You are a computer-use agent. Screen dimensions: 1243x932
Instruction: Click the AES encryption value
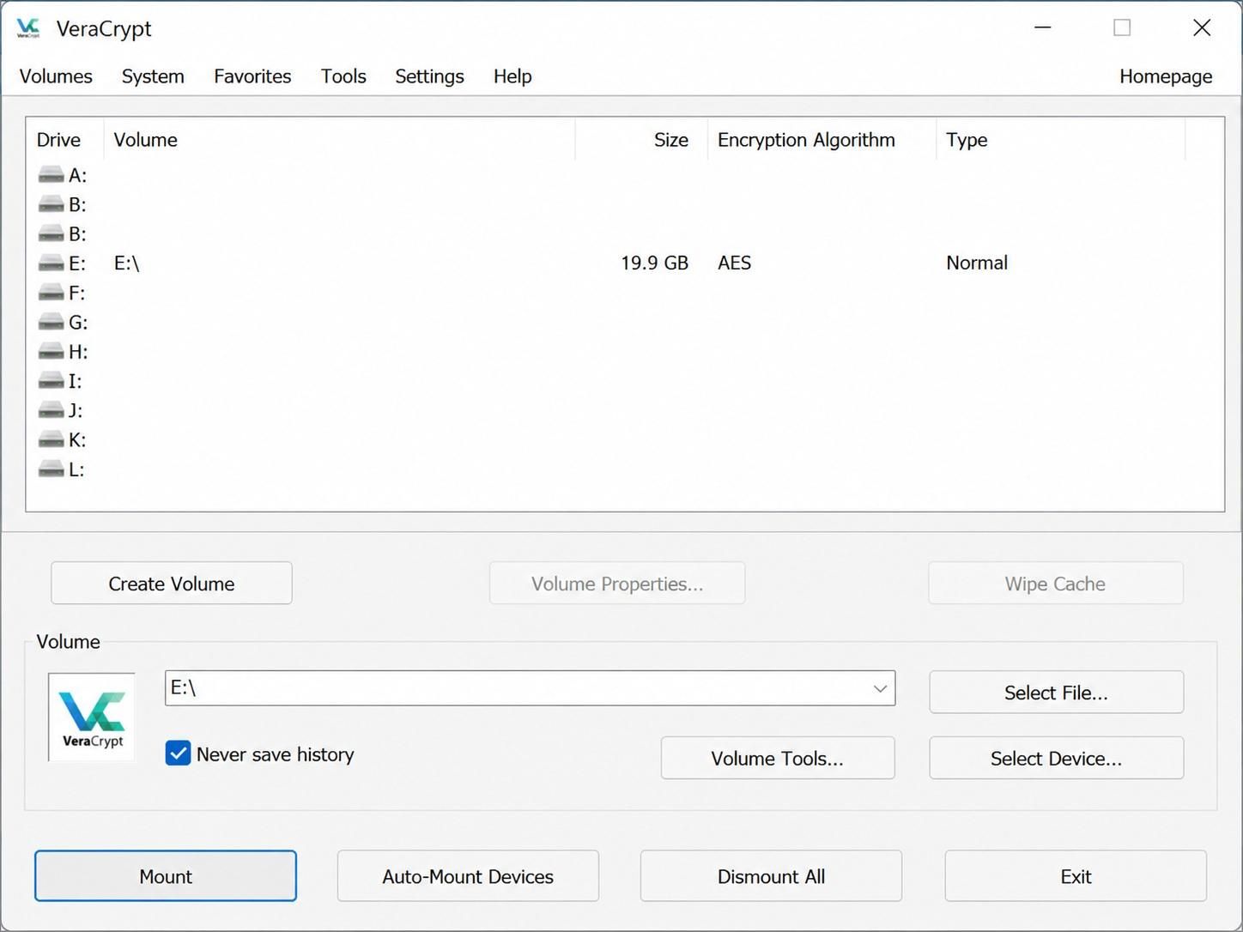[734, 263]
